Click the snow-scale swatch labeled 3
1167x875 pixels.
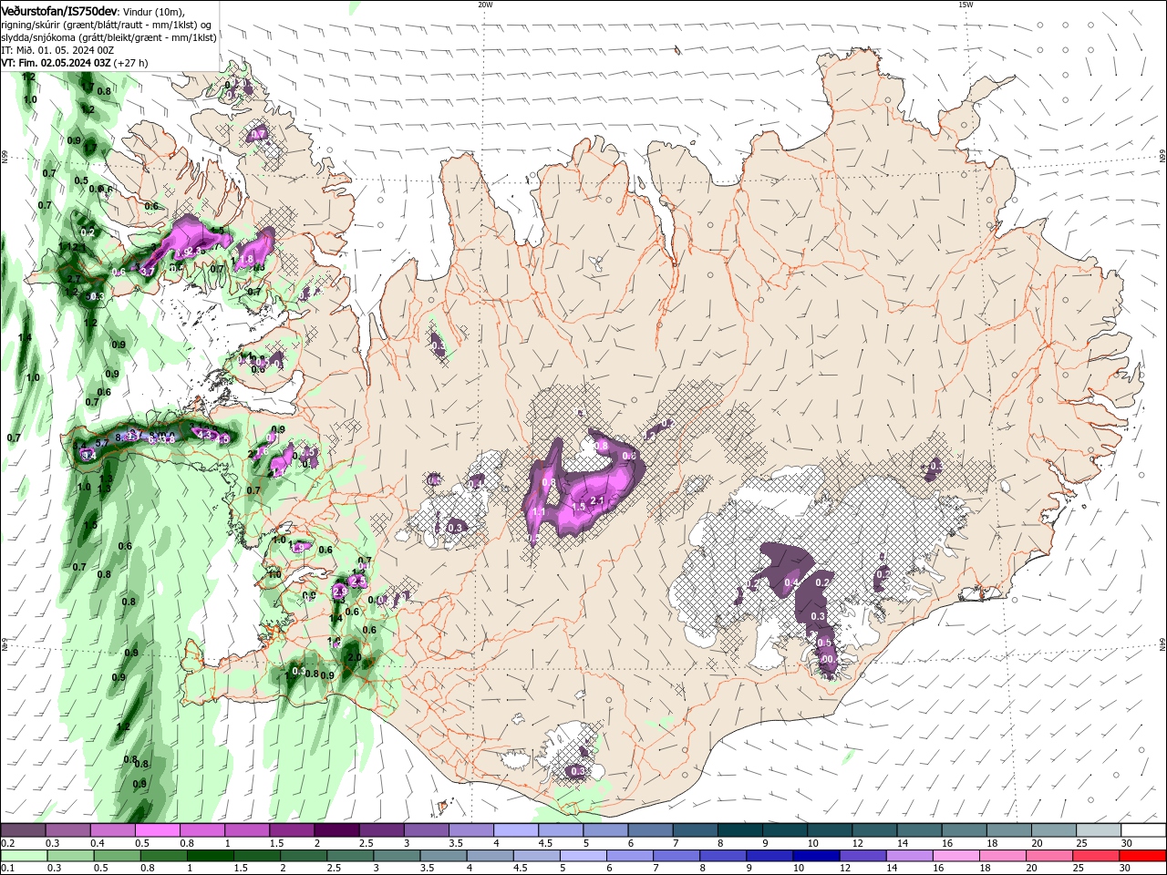(426, 830)
